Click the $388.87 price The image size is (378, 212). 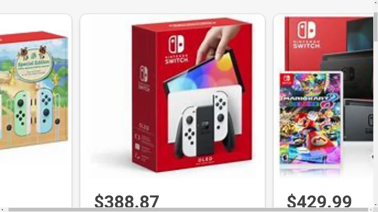(x=127, y=201)
